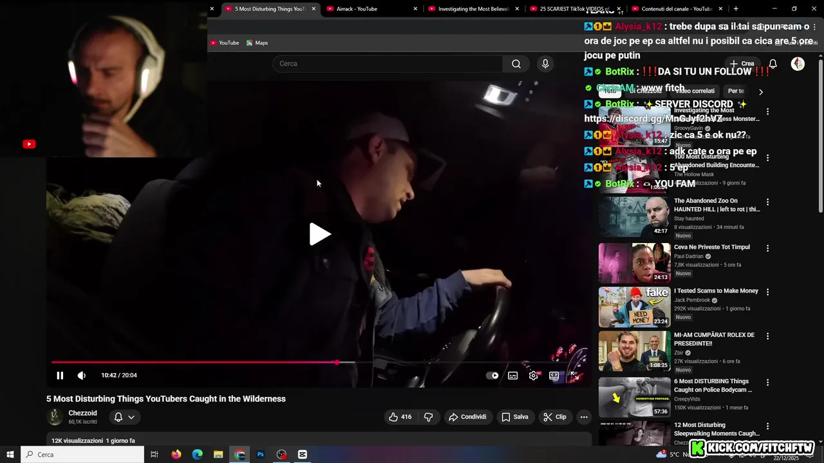
Task: Open the account avatar menu
Action: click(x=798, y=64)
